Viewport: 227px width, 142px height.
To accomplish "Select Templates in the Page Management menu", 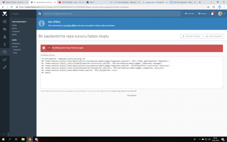I will click(x=16, y=31).
